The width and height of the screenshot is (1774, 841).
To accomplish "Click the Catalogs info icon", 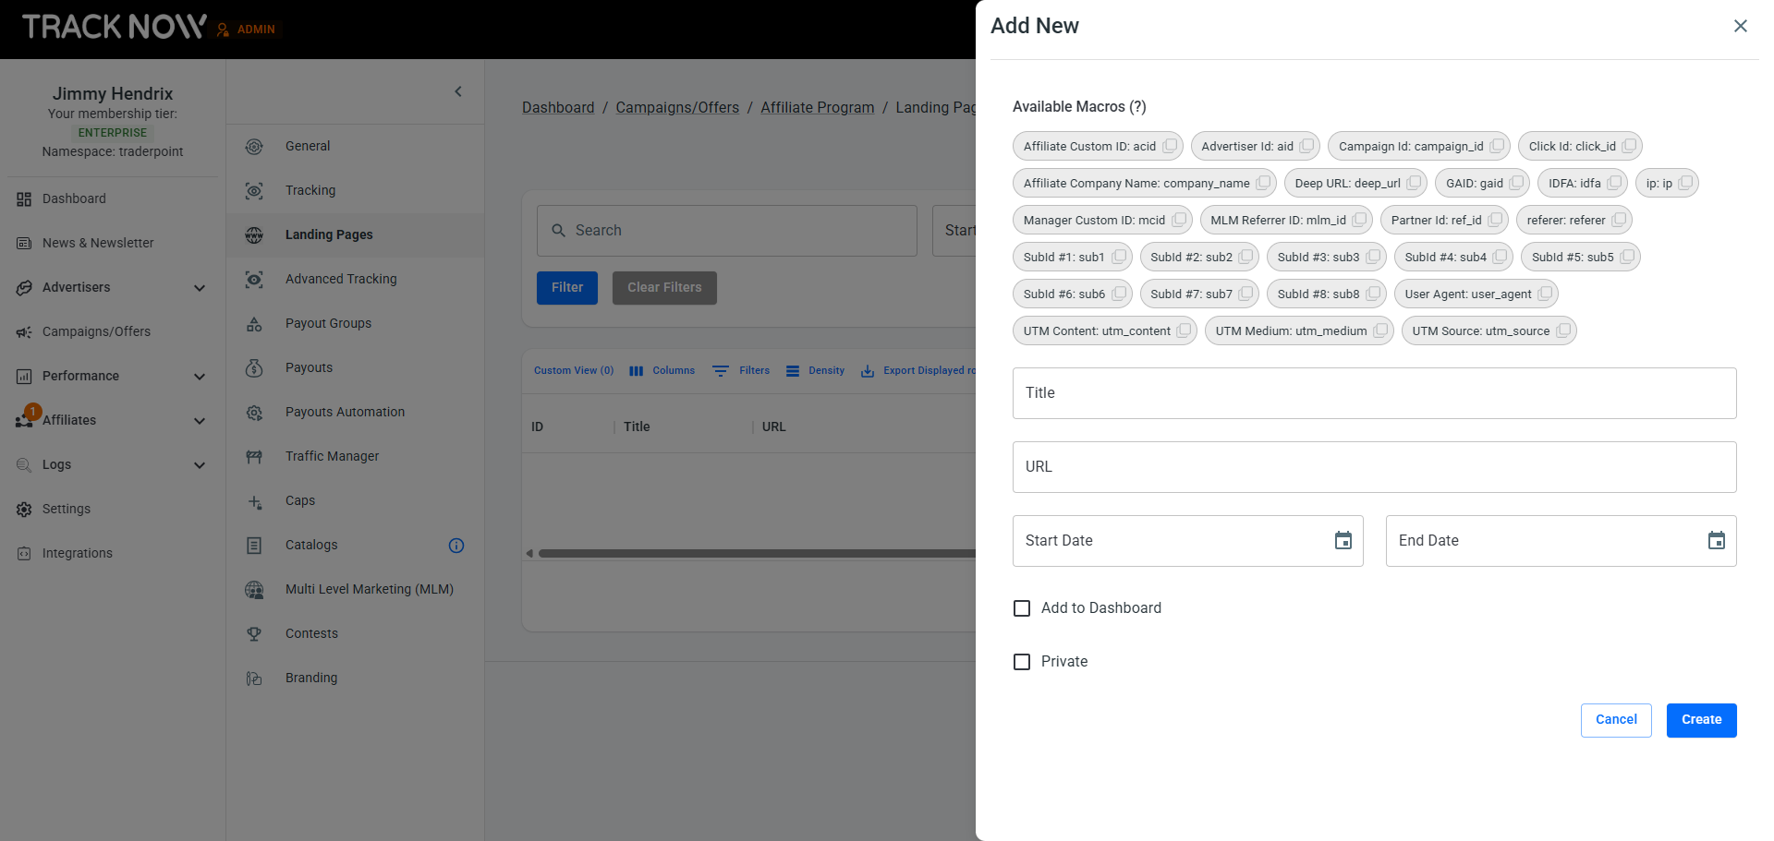I will (x=456, y=546).
